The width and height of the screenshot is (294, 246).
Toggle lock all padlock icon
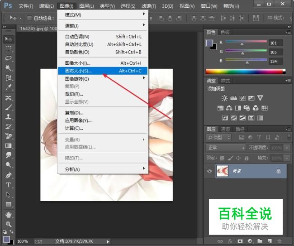(x=247, y=158)
